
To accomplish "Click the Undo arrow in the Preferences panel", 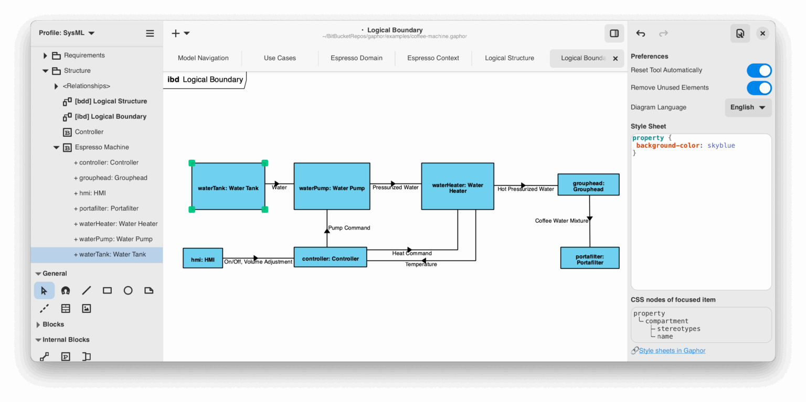I will (x=640, y=33).
